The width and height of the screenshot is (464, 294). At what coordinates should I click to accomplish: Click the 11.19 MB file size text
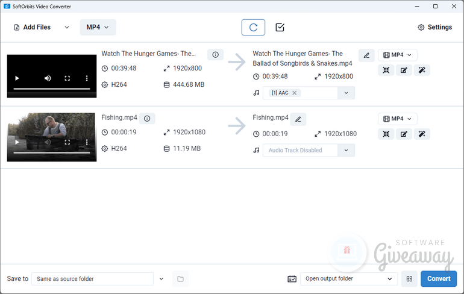pos(187,148)
